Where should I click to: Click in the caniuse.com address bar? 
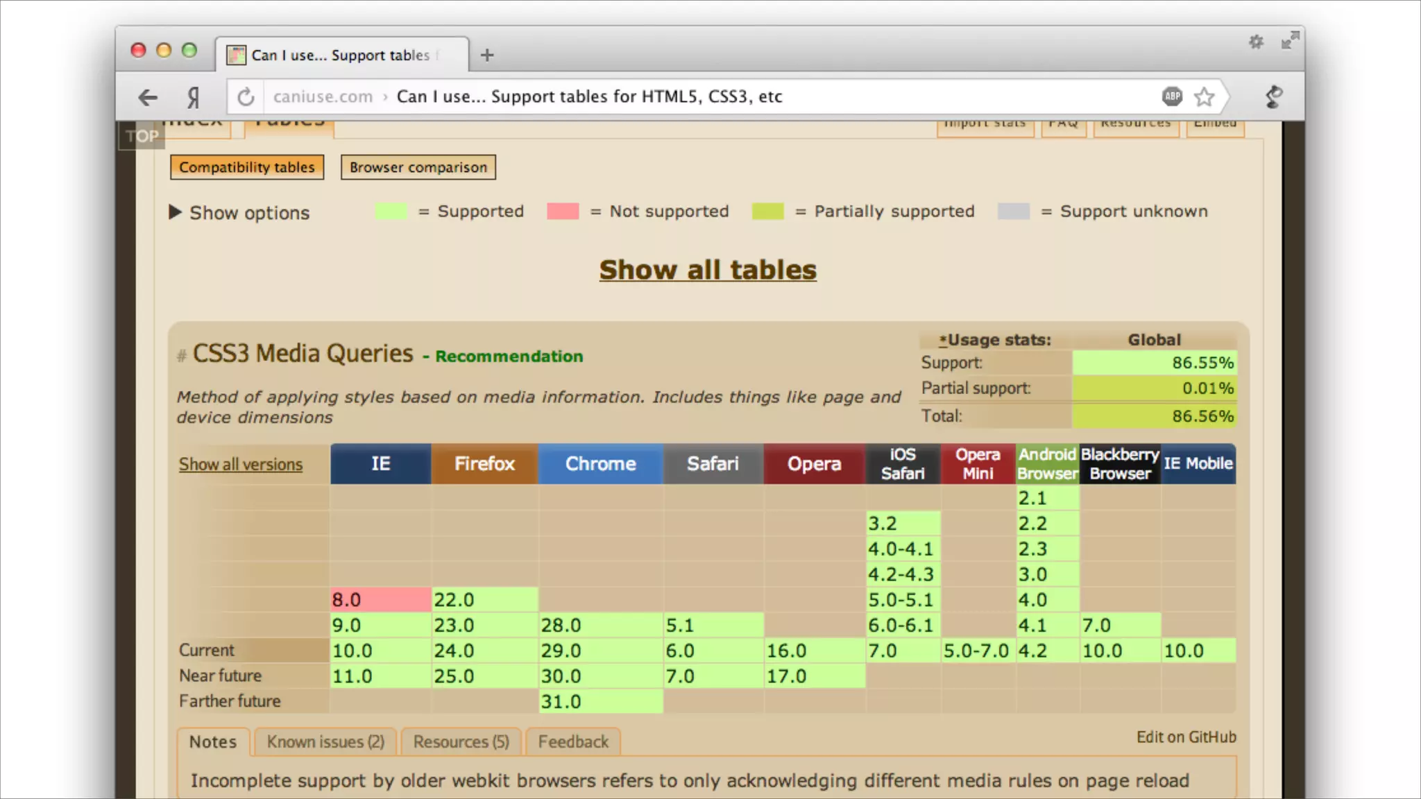point(624,96)
